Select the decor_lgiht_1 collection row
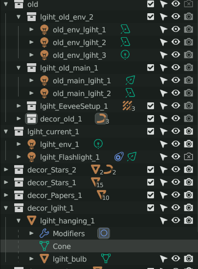Viewport: 198px width, 269px height. 99,208
